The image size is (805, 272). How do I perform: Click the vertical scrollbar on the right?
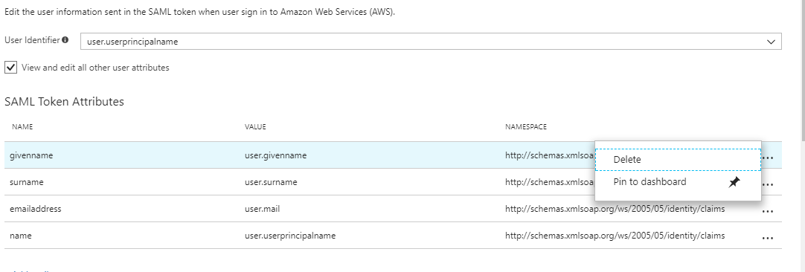click(x=803, y=70)
